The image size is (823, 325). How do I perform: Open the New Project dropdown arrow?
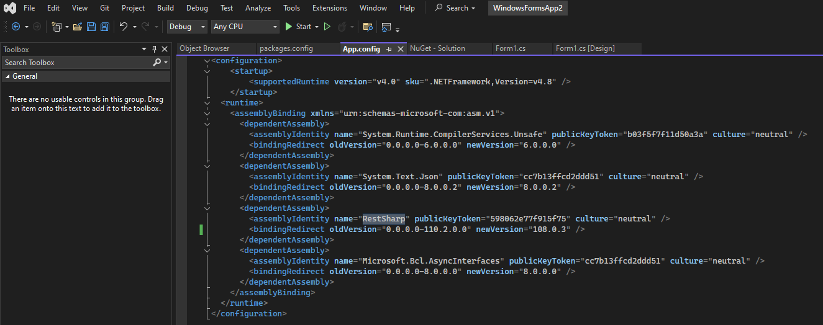(66, 27)
